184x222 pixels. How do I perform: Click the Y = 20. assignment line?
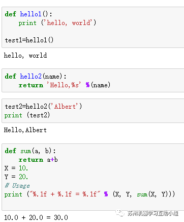(16, 177)
